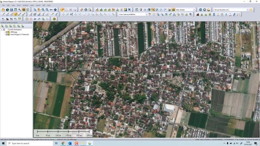Open Task View on the taskbar
This screenshot has width=260, height=146.
click(56, 143)
